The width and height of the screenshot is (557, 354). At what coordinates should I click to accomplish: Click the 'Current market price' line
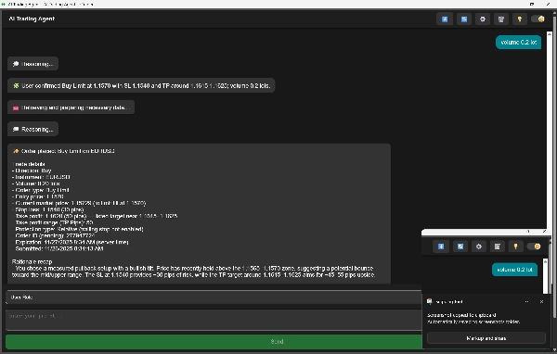tap(79, 203)
